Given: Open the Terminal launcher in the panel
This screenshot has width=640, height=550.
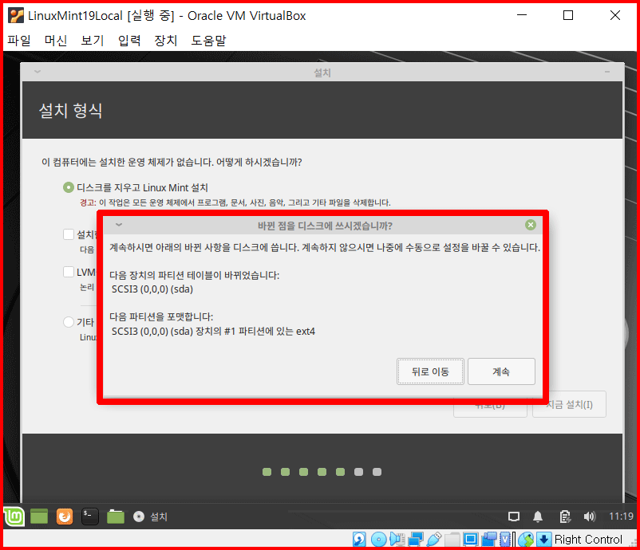Looking at the screenshot, I should tap(90, 517).
